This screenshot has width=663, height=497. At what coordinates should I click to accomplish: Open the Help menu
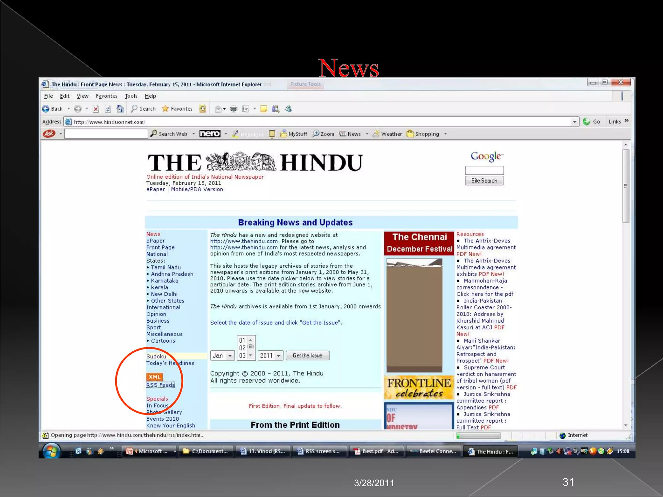(x=150, y=96)
